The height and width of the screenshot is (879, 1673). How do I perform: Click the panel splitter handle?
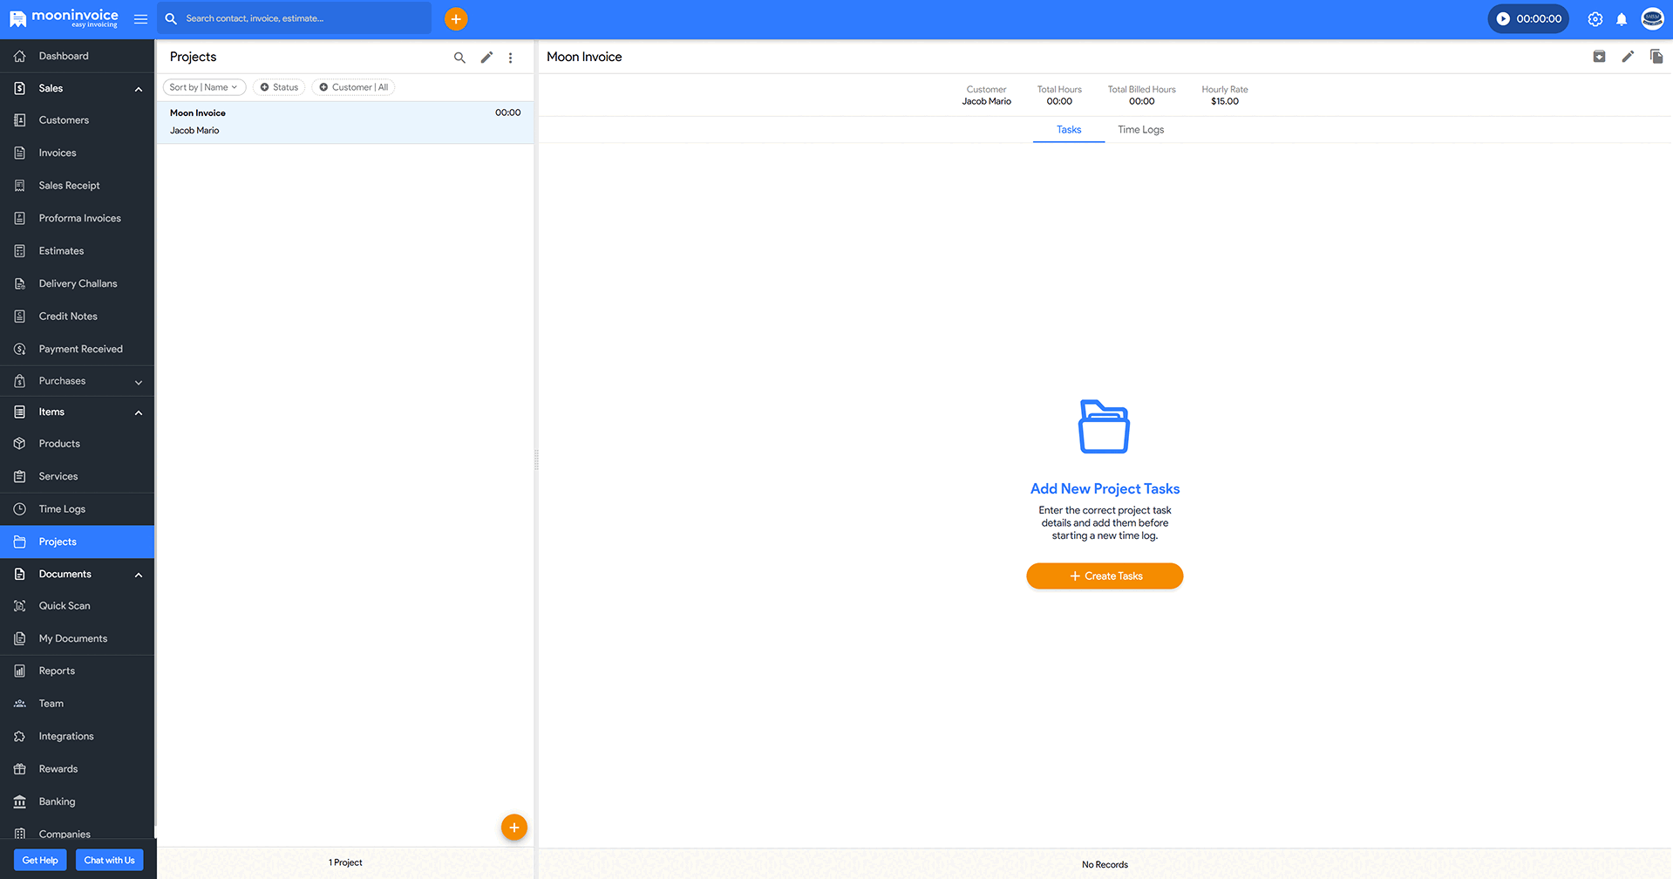[536, 460]
